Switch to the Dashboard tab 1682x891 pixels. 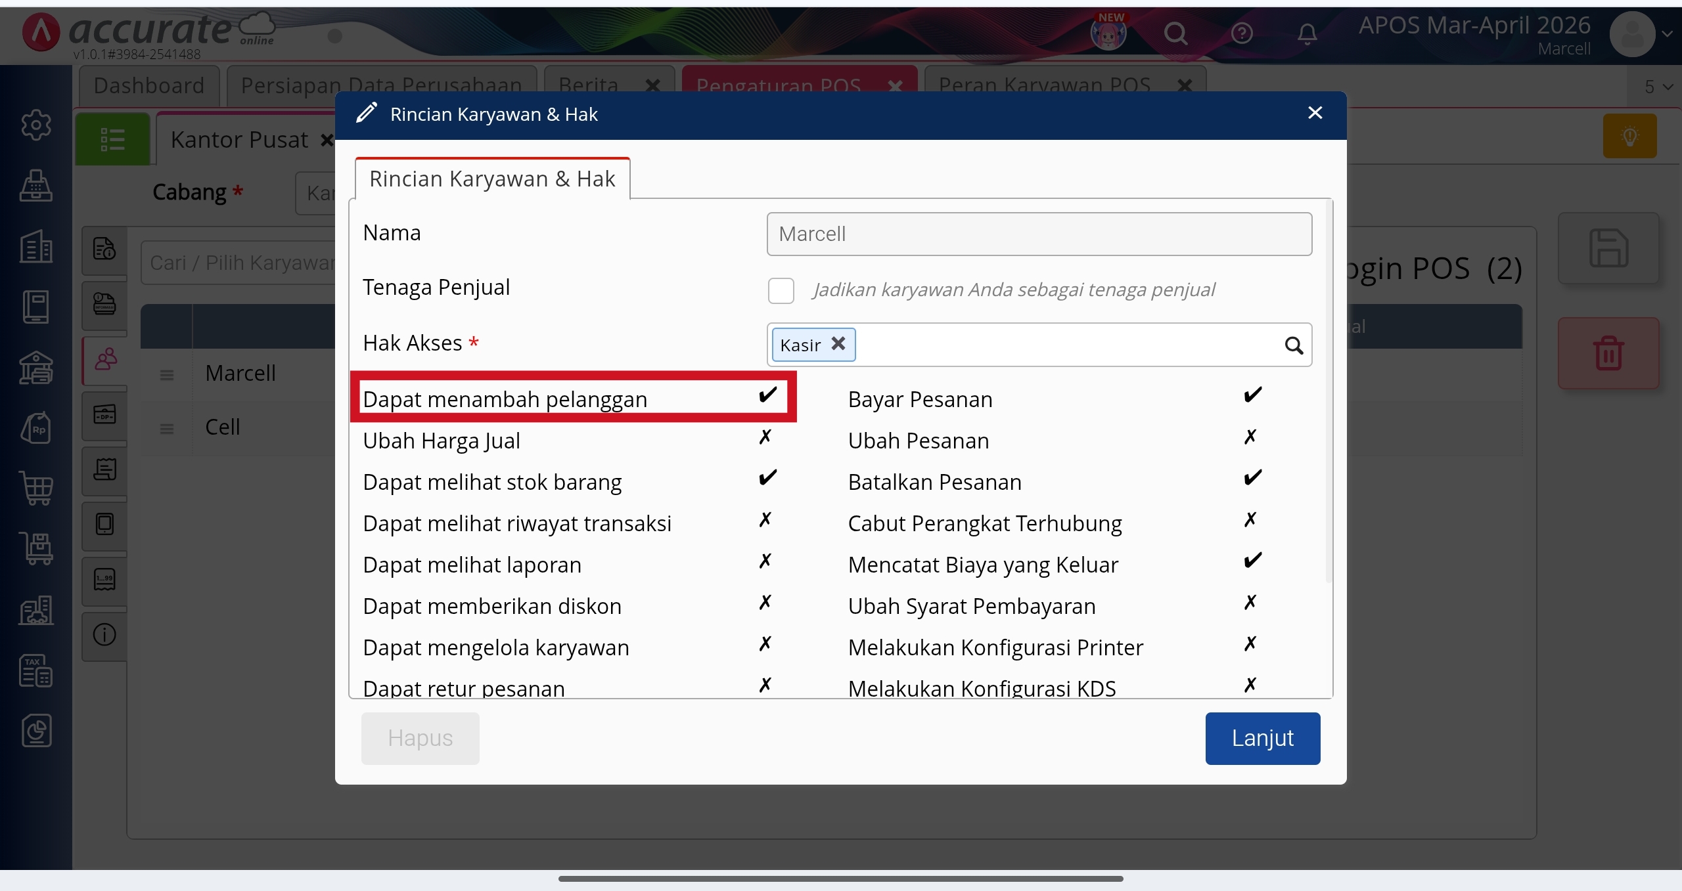coord(149,86)
